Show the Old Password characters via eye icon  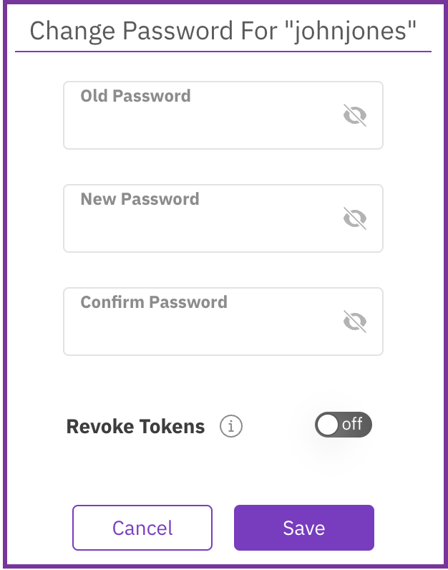pos(355,115)
